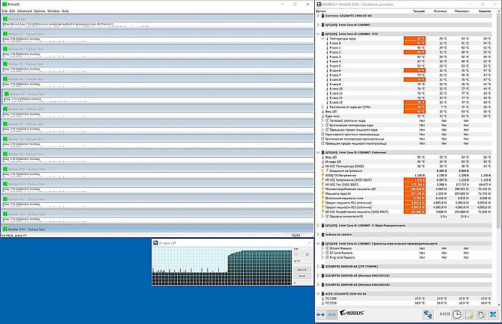
Task: Click the blue color swatch in graph window
Action: [308, 254]
